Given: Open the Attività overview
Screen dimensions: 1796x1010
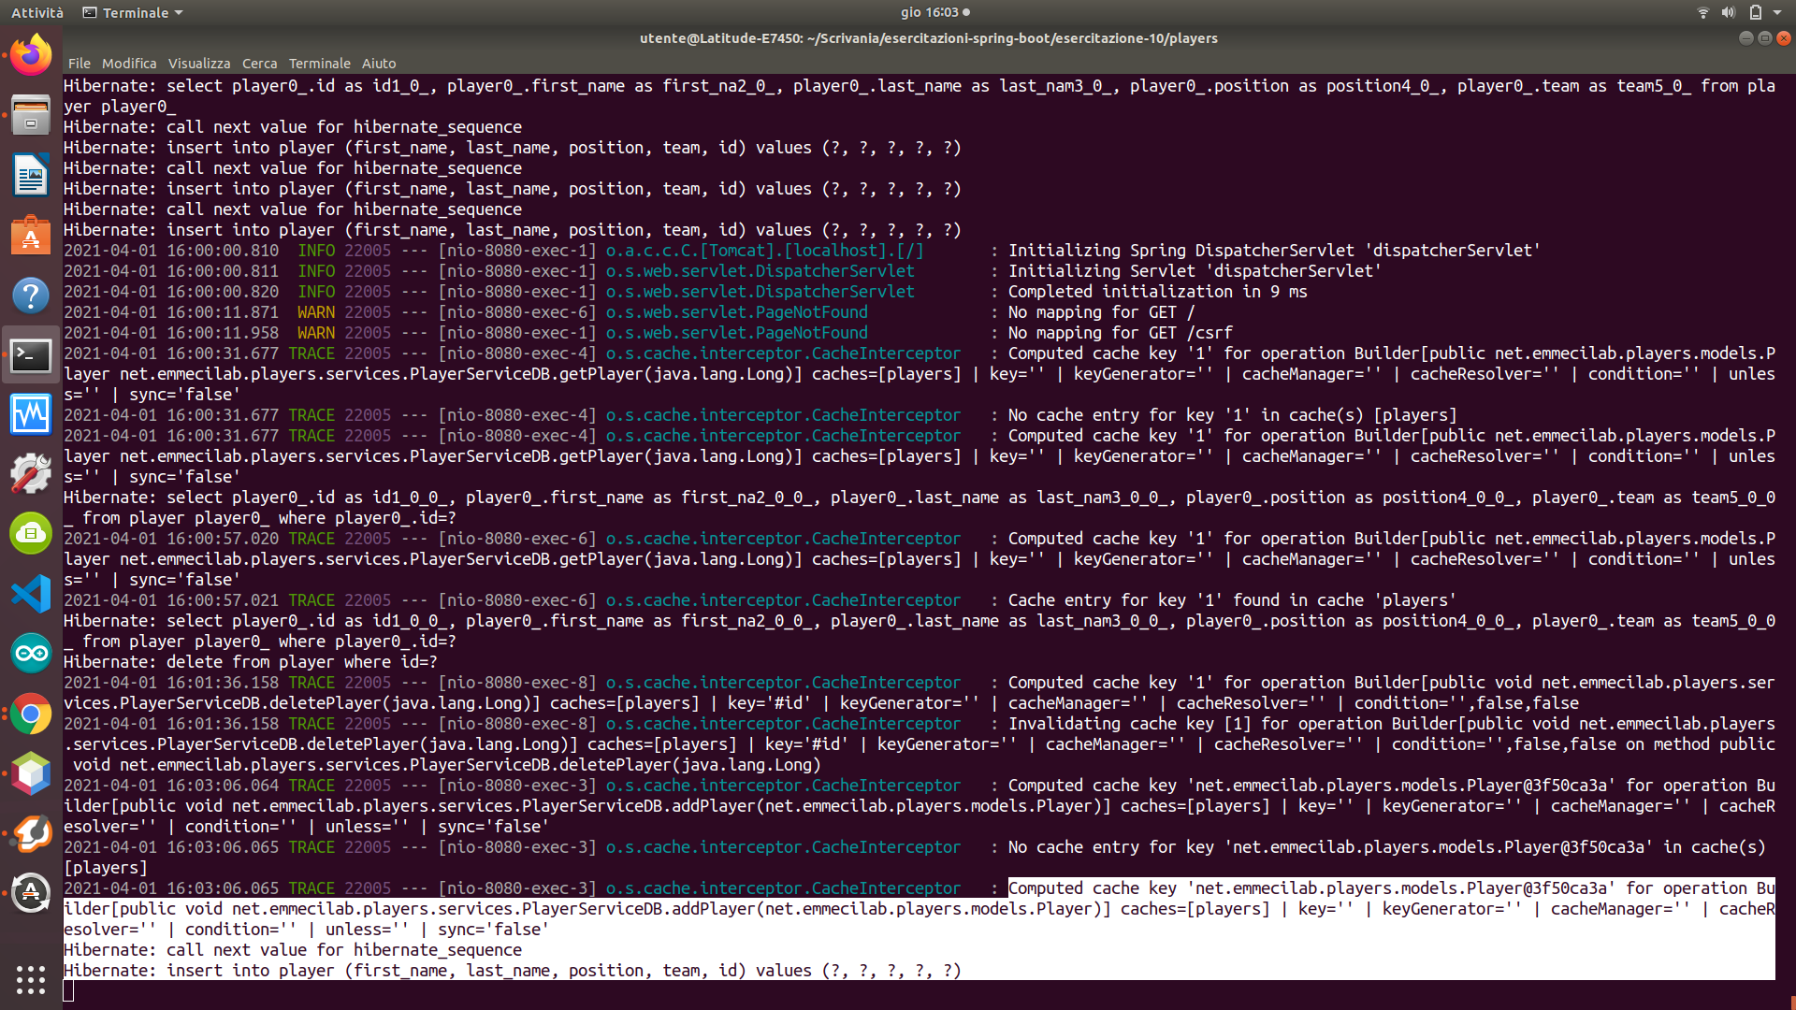Looking at the screenshot, I should coord(37,12).
